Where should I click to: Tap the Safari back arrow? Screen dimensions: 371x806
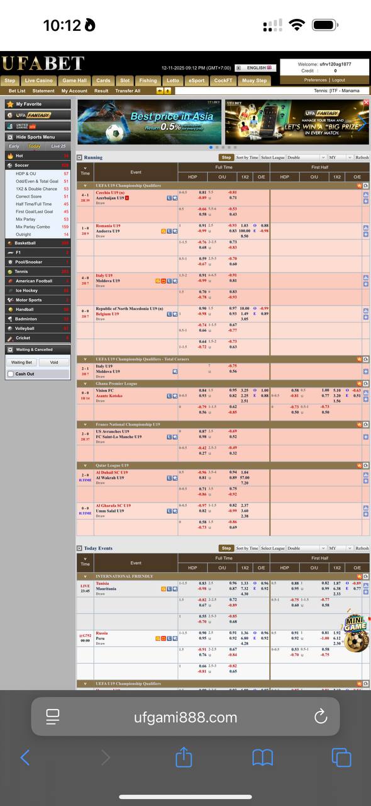click(25, 758)
